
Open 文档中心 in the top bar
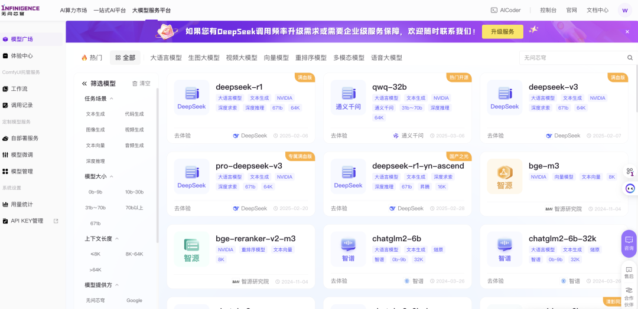[x=598, y=10]
